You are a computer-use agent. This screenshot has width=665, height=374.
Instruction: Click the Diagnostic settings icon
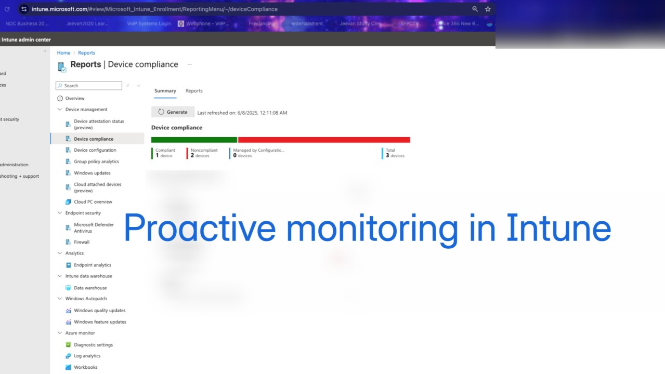68,345
